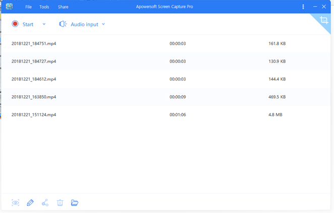Expand the Start recording mode dropdown arrow

[44, 24]
